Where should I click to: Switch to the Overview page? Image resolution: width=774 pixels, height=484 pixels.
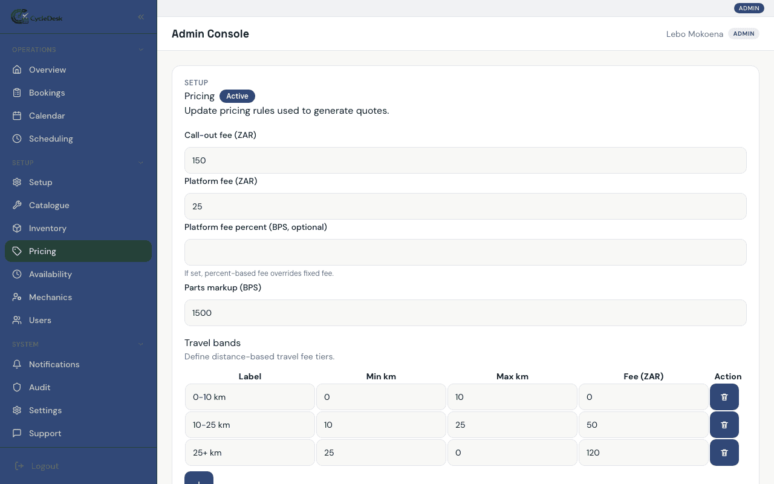coord(47,70)
